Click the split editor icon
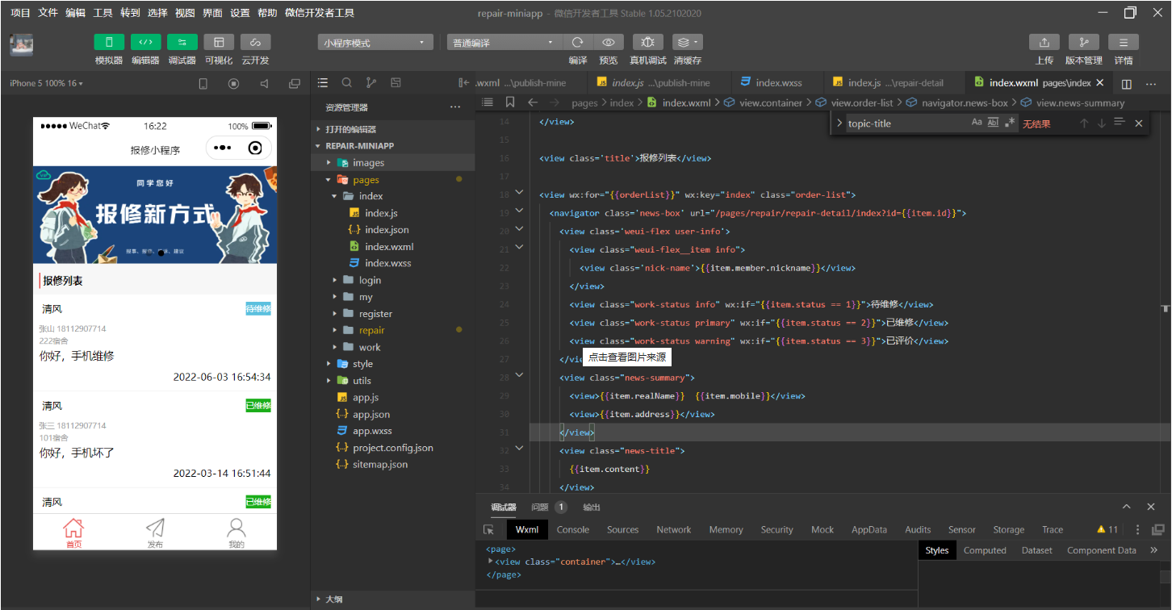This screenshot has width=1172, height=610. pyautogui.click(x=1127, y=83)
